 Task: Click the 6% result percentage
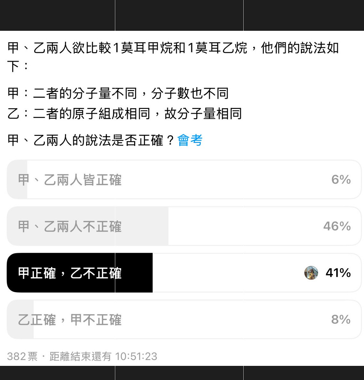(x=341, y=179)
